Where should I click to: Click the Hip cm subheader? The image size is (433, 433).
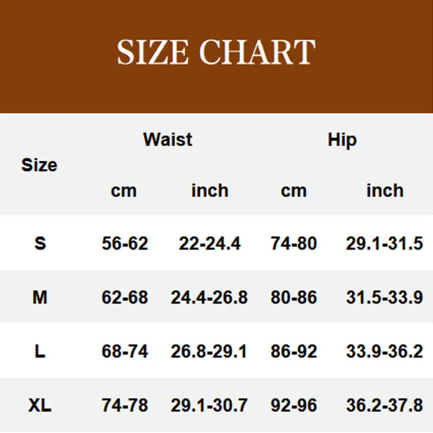point(294,191)
